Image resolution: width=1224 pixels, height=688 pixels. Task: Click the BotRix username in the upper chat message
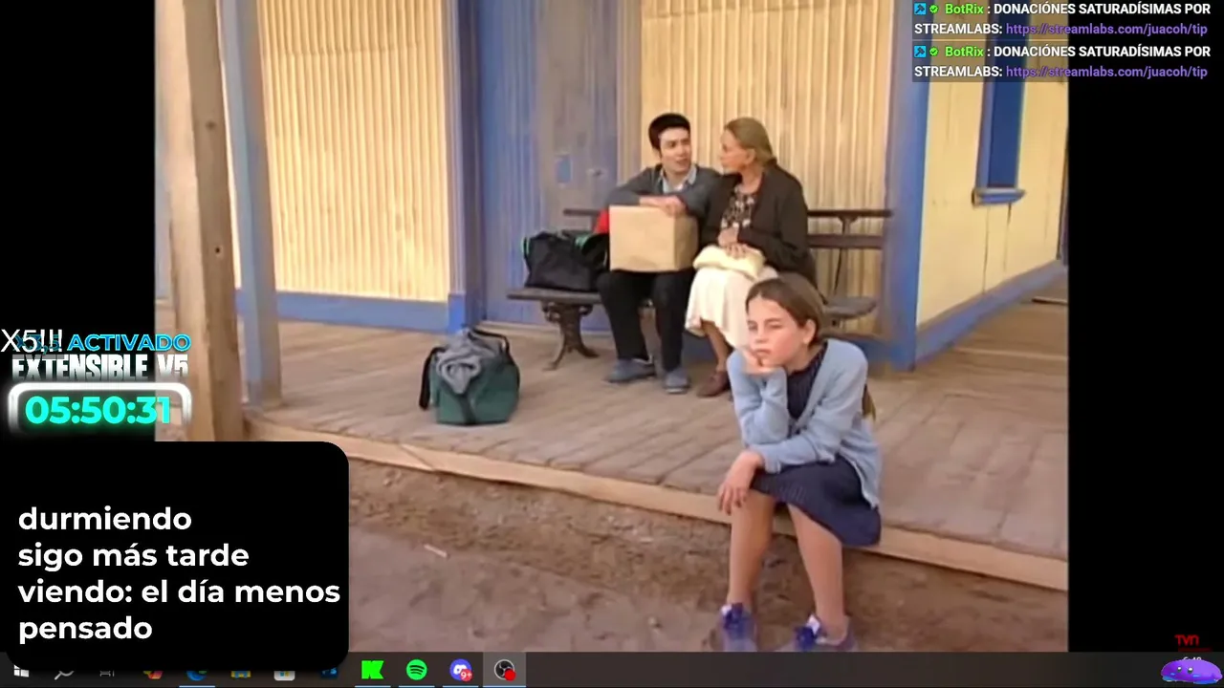(964, 9)
